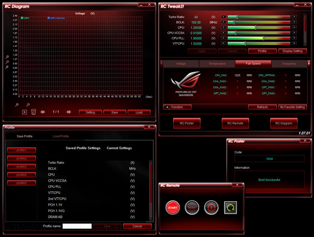The image size is (314, 237).
Task: Toggle the green CPU legend in diagram
Action: point(25,18)
